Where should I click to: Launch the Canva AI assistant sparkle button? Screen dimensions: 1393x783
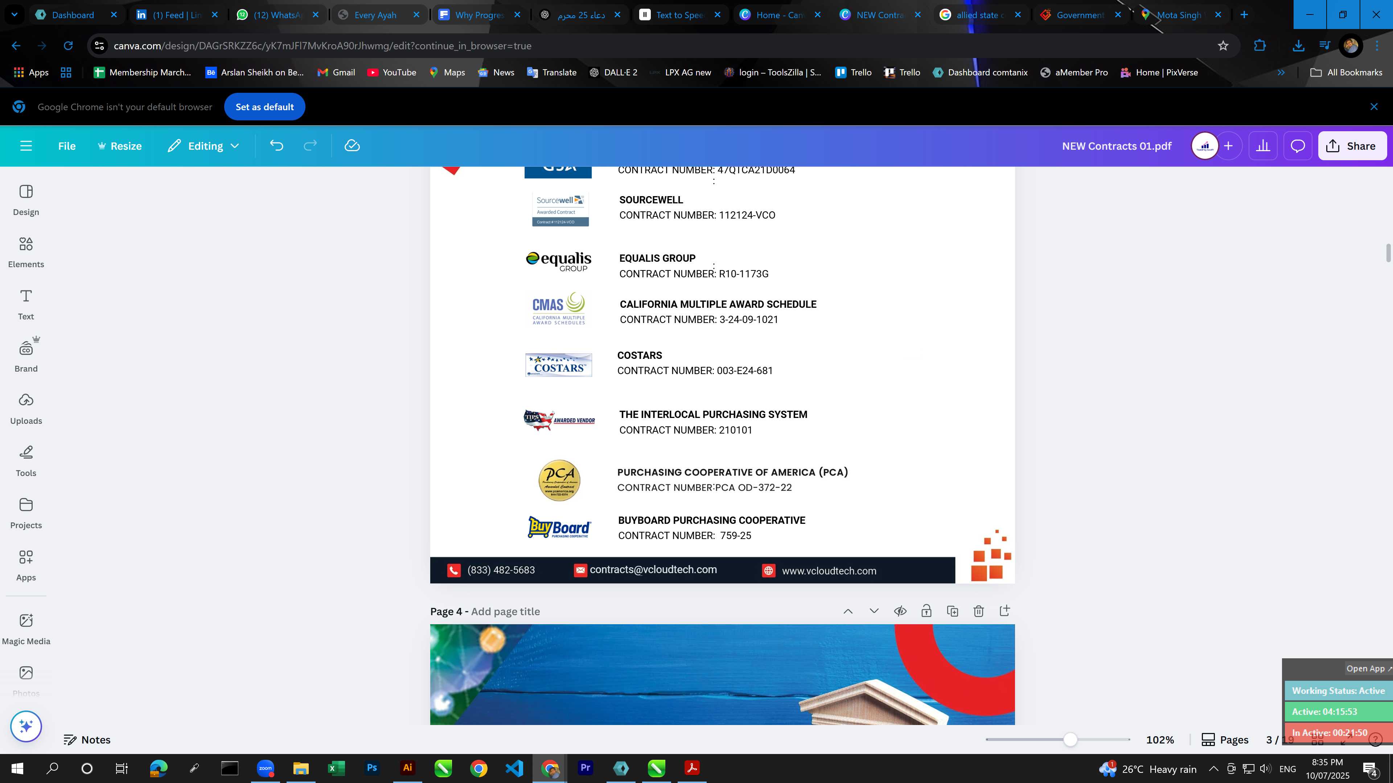pos(26,726)
